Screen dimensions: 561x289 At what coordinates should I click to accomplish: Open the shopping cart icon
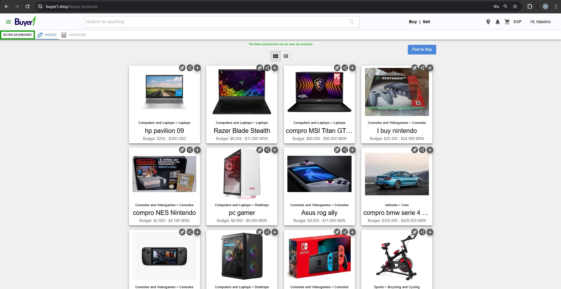pos(507,22)
